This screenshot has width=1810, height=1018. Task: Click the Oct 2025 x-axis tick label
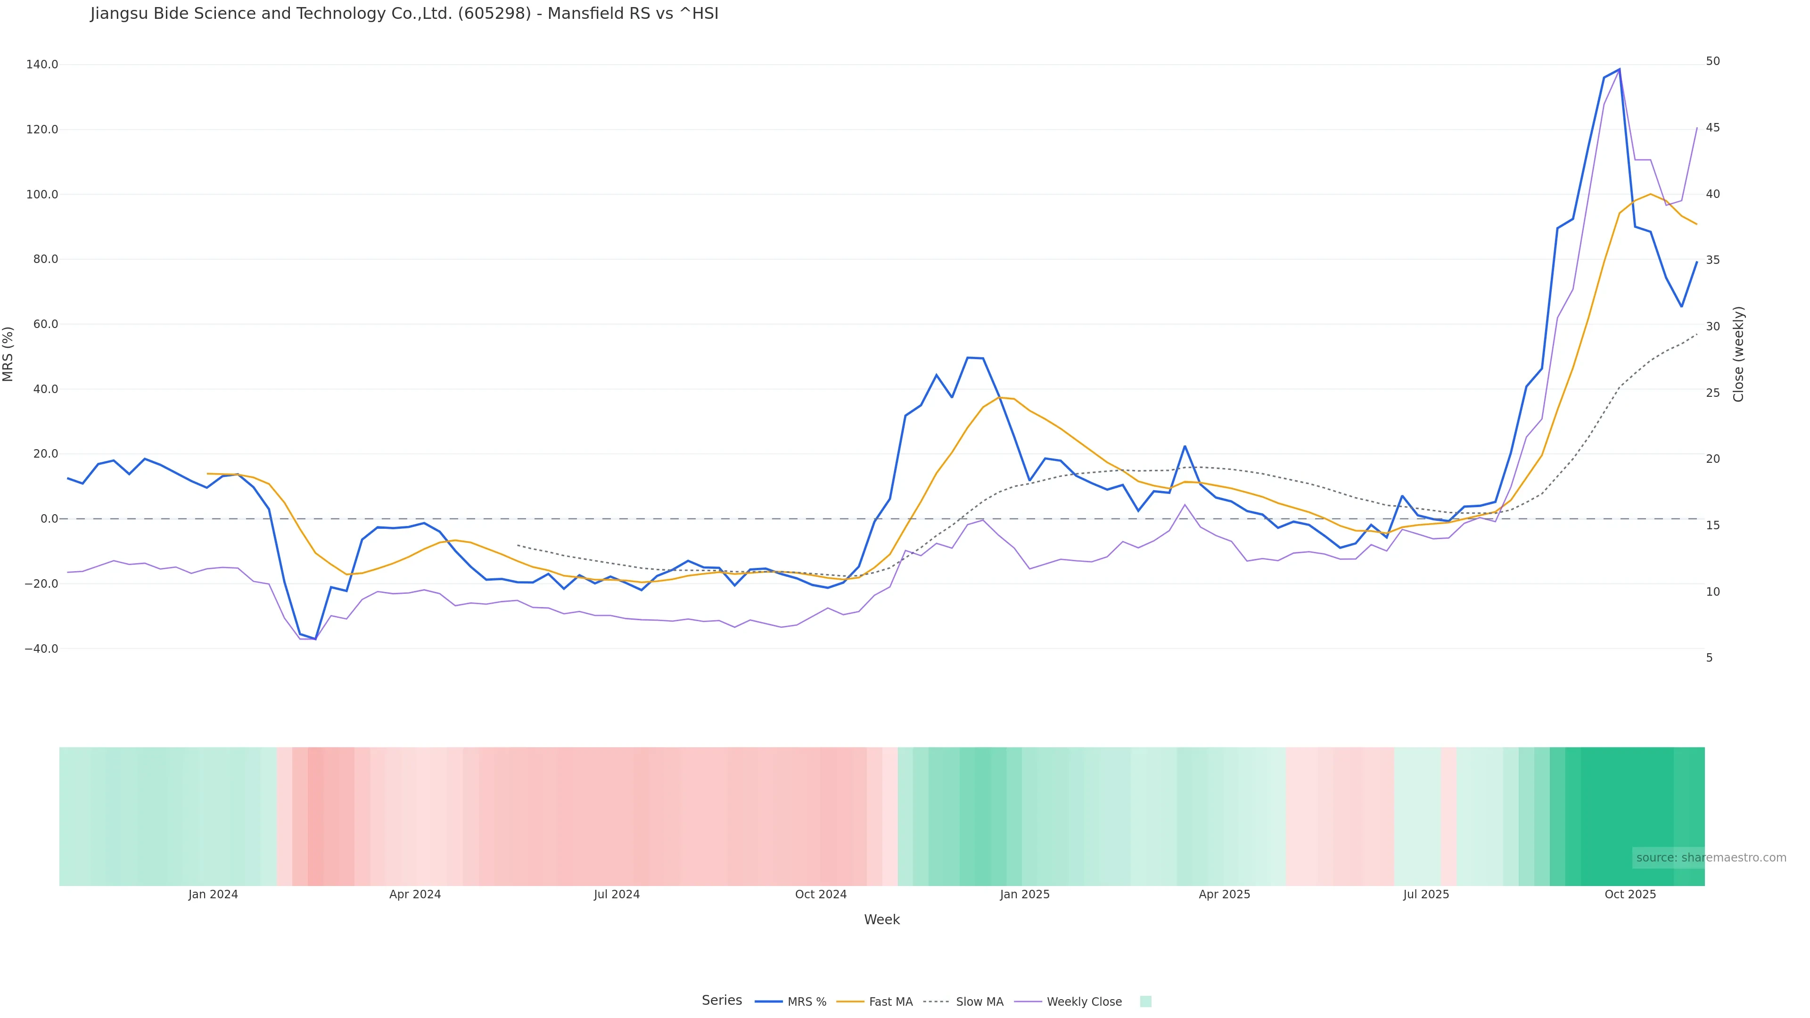click(x=1629, y=895)
